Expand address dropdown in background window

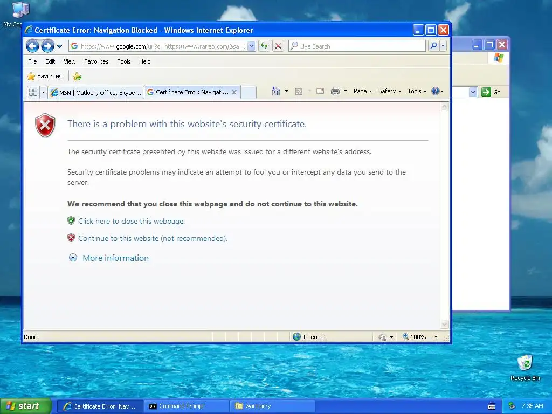click(473, 92)
